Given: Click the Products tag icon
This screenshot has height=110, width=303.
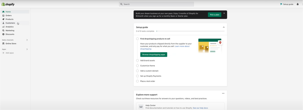Looking at the screenshot, I should [3, 19].
